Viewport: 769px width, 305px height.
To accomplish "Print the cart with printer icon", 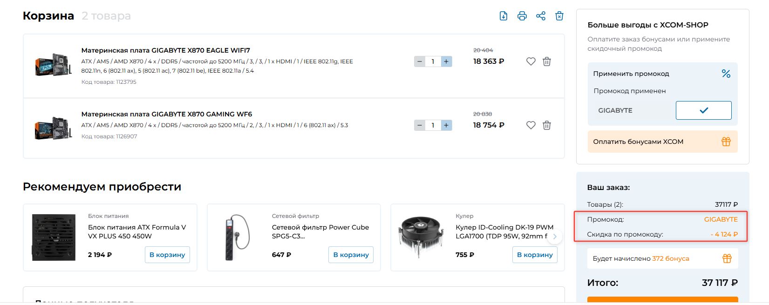I will click(522, 16).
